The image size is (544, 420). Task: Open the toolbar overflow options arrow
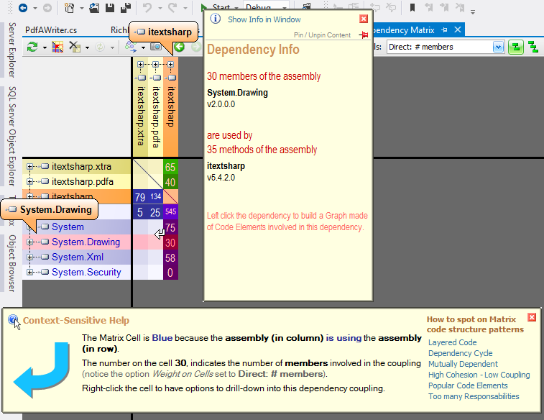[x=473, y=12]
